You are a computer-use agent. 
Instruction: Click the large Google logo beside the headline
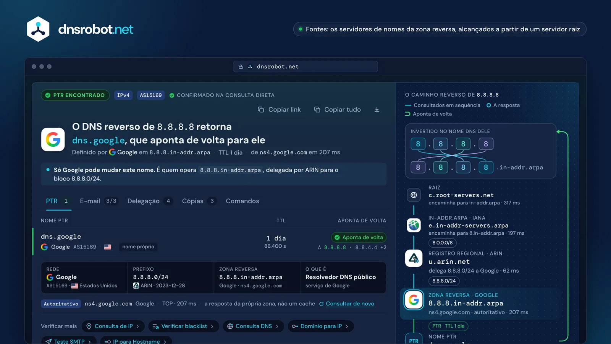click(x=53, y=140)
